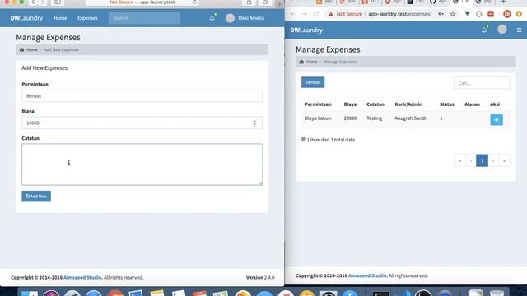This screenshot has height=296, width=527.
Task: Click the Biaya number stepper arrows
Action: (x=254, y=123)
